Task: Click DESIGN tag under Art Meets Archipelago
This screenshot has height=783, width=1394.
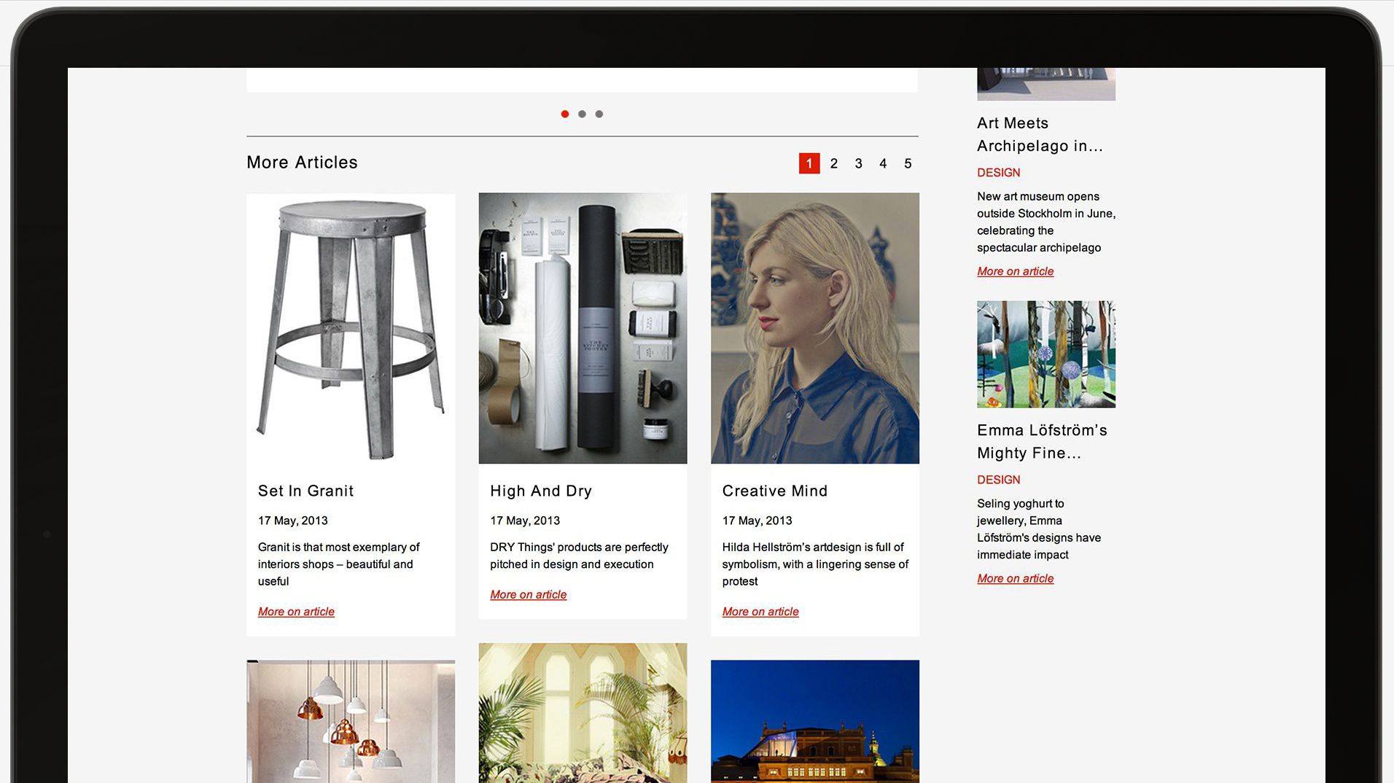Action: tap(999, 173)
